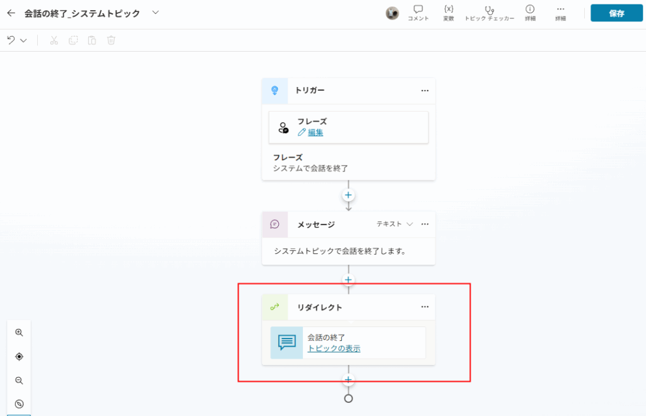Screen dimensions: 646x416
Task: Click the メッセージ node chat icon
Action: click(x=275, y=224)
